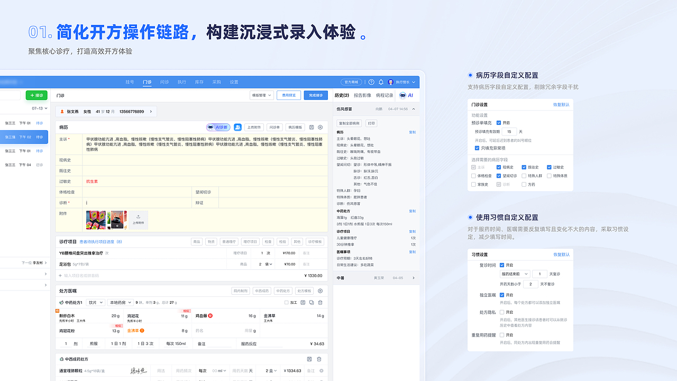The height and width of the screenshot is (381, 677).
Task: Click the AI assistant icon beside 病程记录
Action: tap(402, 95)
